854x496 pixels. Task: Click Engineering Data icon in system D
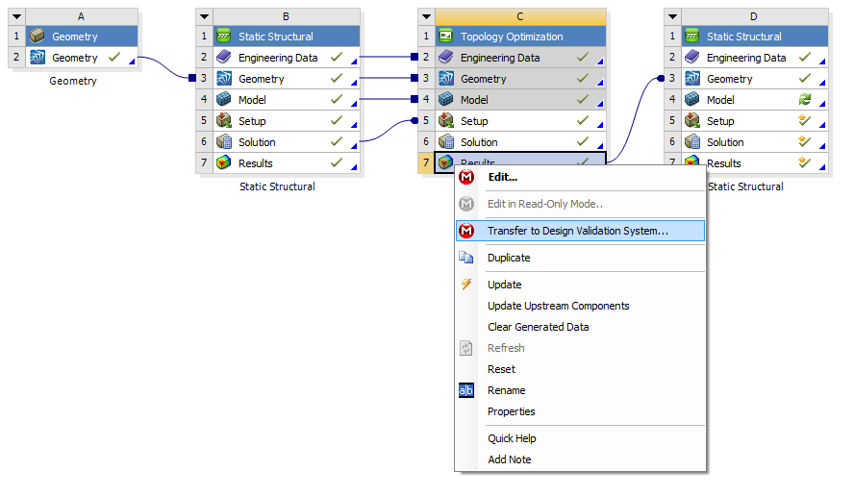tap(692, 57)
